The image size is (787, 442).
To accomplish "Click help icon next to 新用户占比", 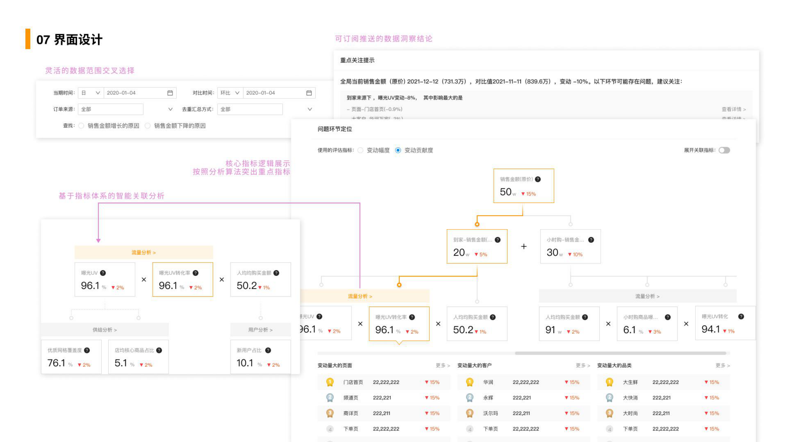I will coord(268,350).
